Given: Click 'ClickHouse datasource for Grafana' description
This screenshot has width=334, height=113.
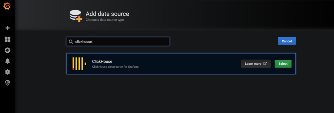Looking at the screenshot, I should tap(115, 67).
